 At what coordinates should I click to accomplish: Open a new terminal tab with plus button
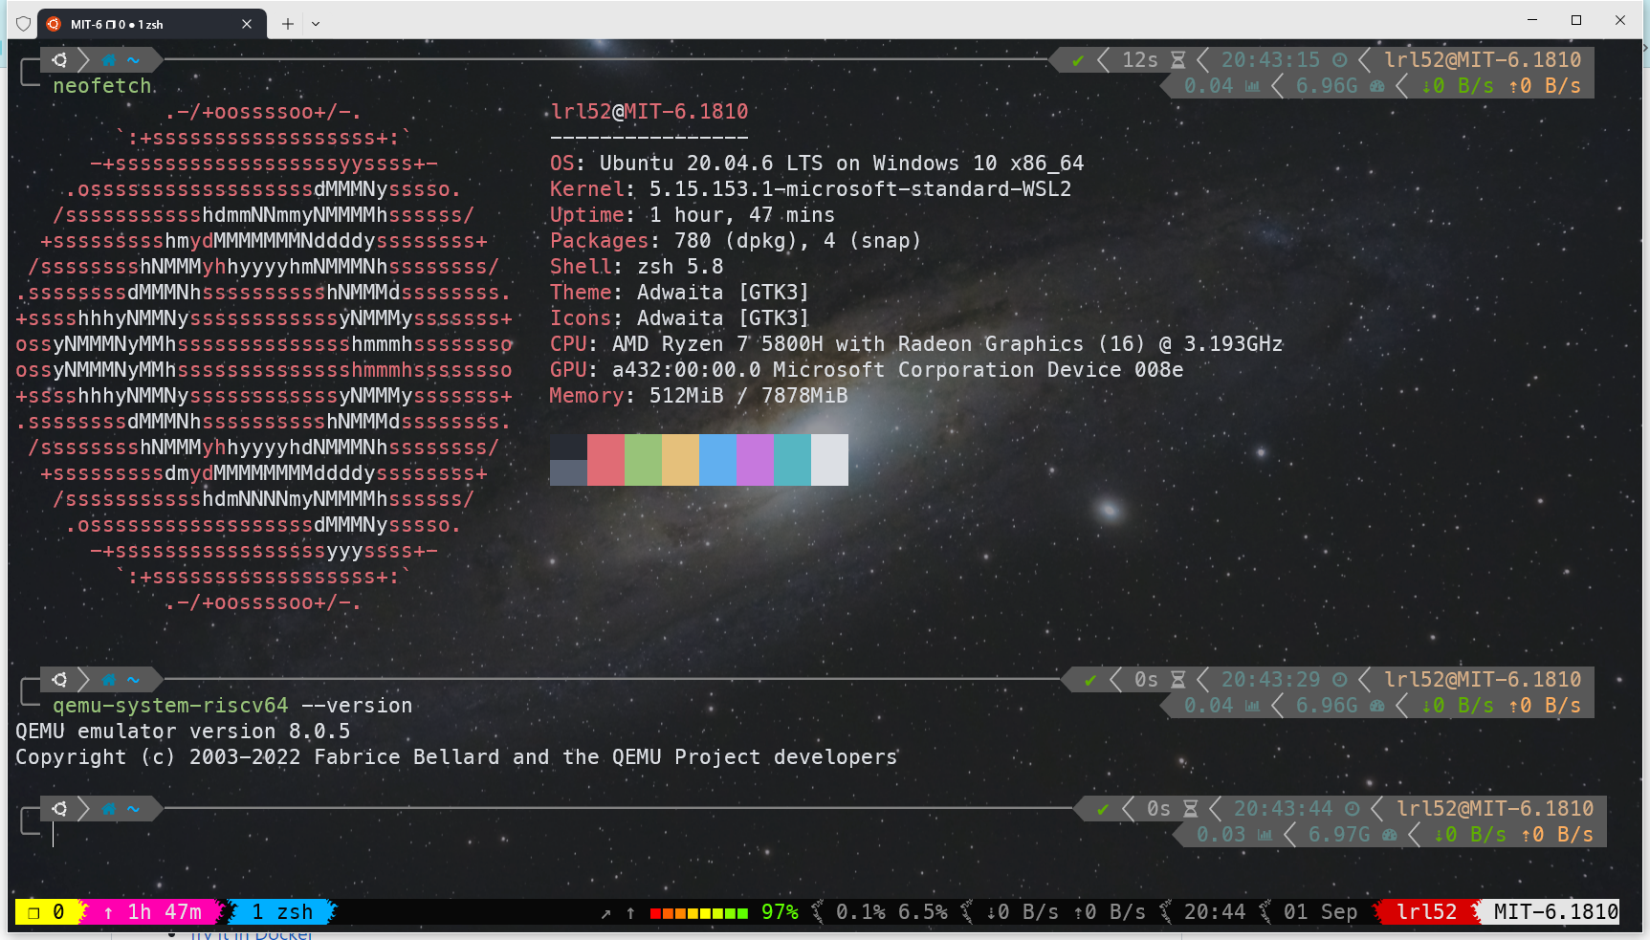point(287,24)
